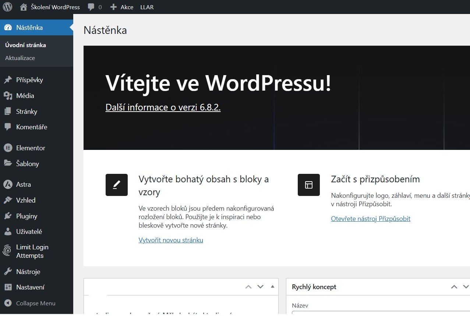Click Vytvořit novou stránku
This screenshot has height=316, width=470.
171,240
